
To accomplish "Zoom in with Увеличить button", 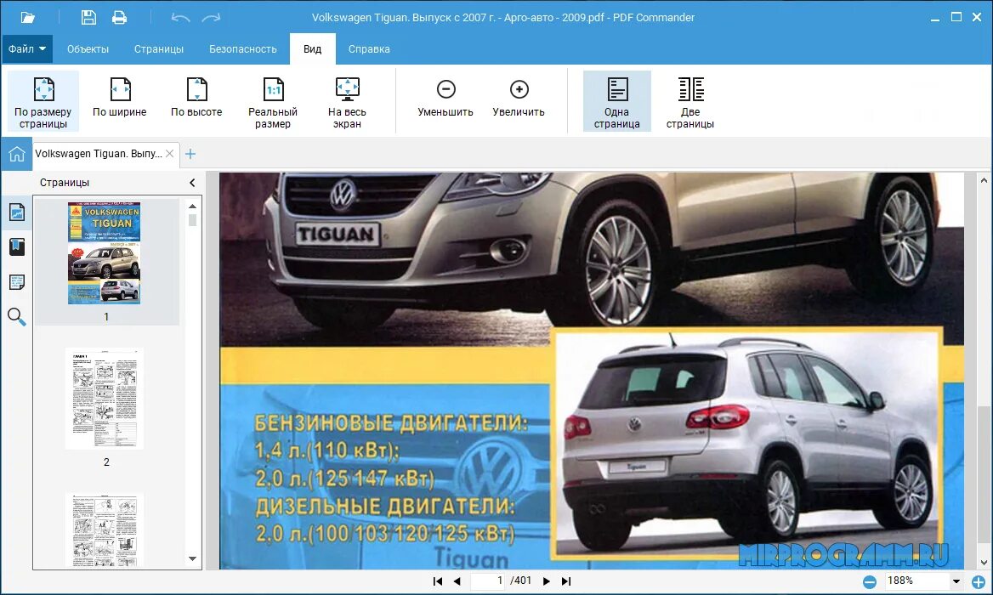I will coord(519,98).
